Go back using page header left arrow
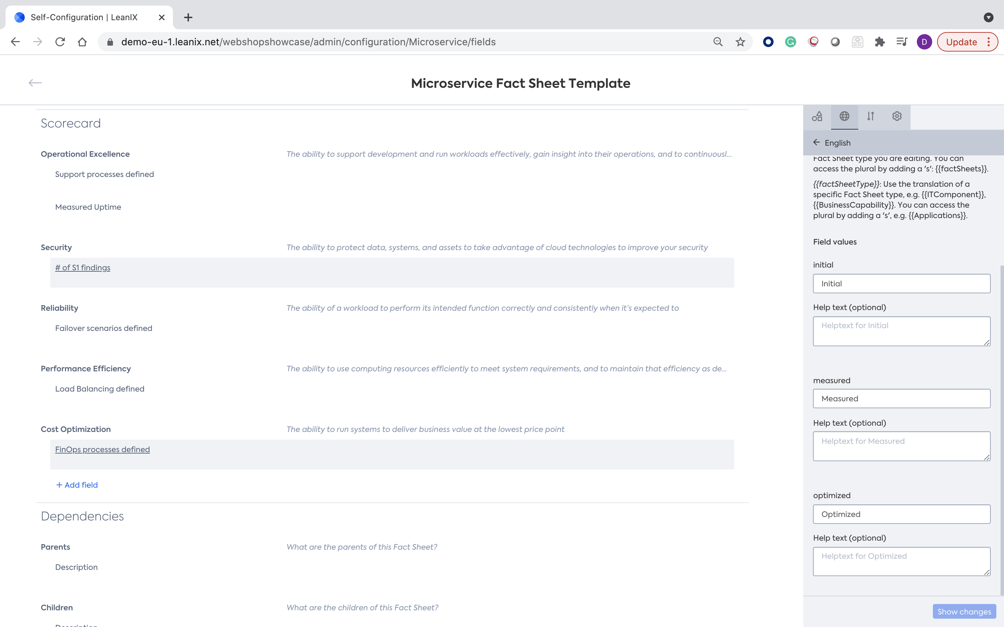Viewport: 1004px width, 627px height. pyautogui.click(x=35, y=83)
